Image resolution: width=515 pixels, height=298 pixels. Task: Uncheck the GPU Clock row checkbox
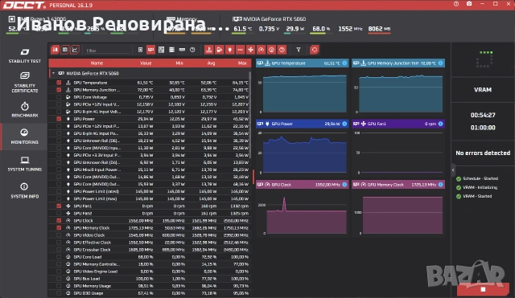pyautogui.click(x=59, y=220)
